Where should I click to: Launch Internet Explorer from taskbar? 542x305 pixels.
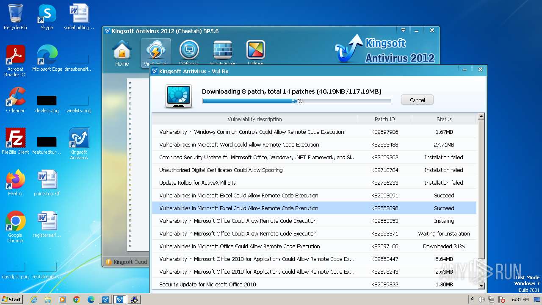pyautogui.click(x=33, y=299)
